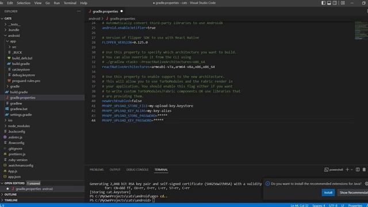Viewport: 368px width, 207px height.
Task: Click the editor minimap preview
Action: click(x=361, y=30)
